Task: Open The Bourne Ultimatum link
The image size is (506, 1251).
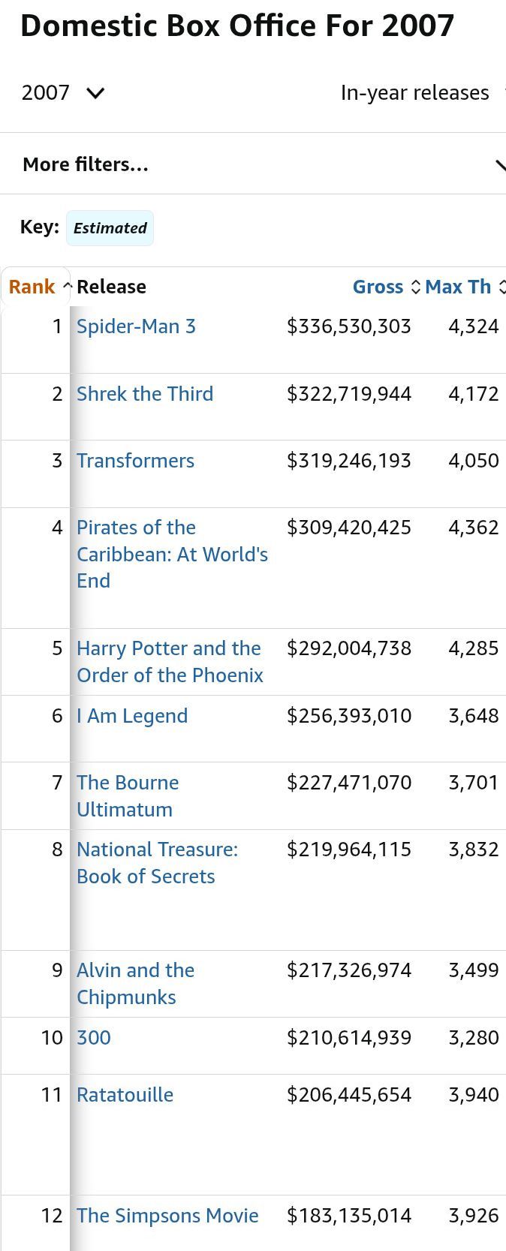Action: click(x=128, y=796)
